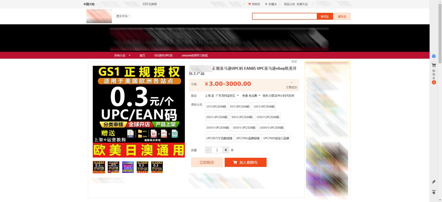This screenshot has height=202, width=442.
Task: Click the 搜淘宝 search button
Action: point(325,16)
